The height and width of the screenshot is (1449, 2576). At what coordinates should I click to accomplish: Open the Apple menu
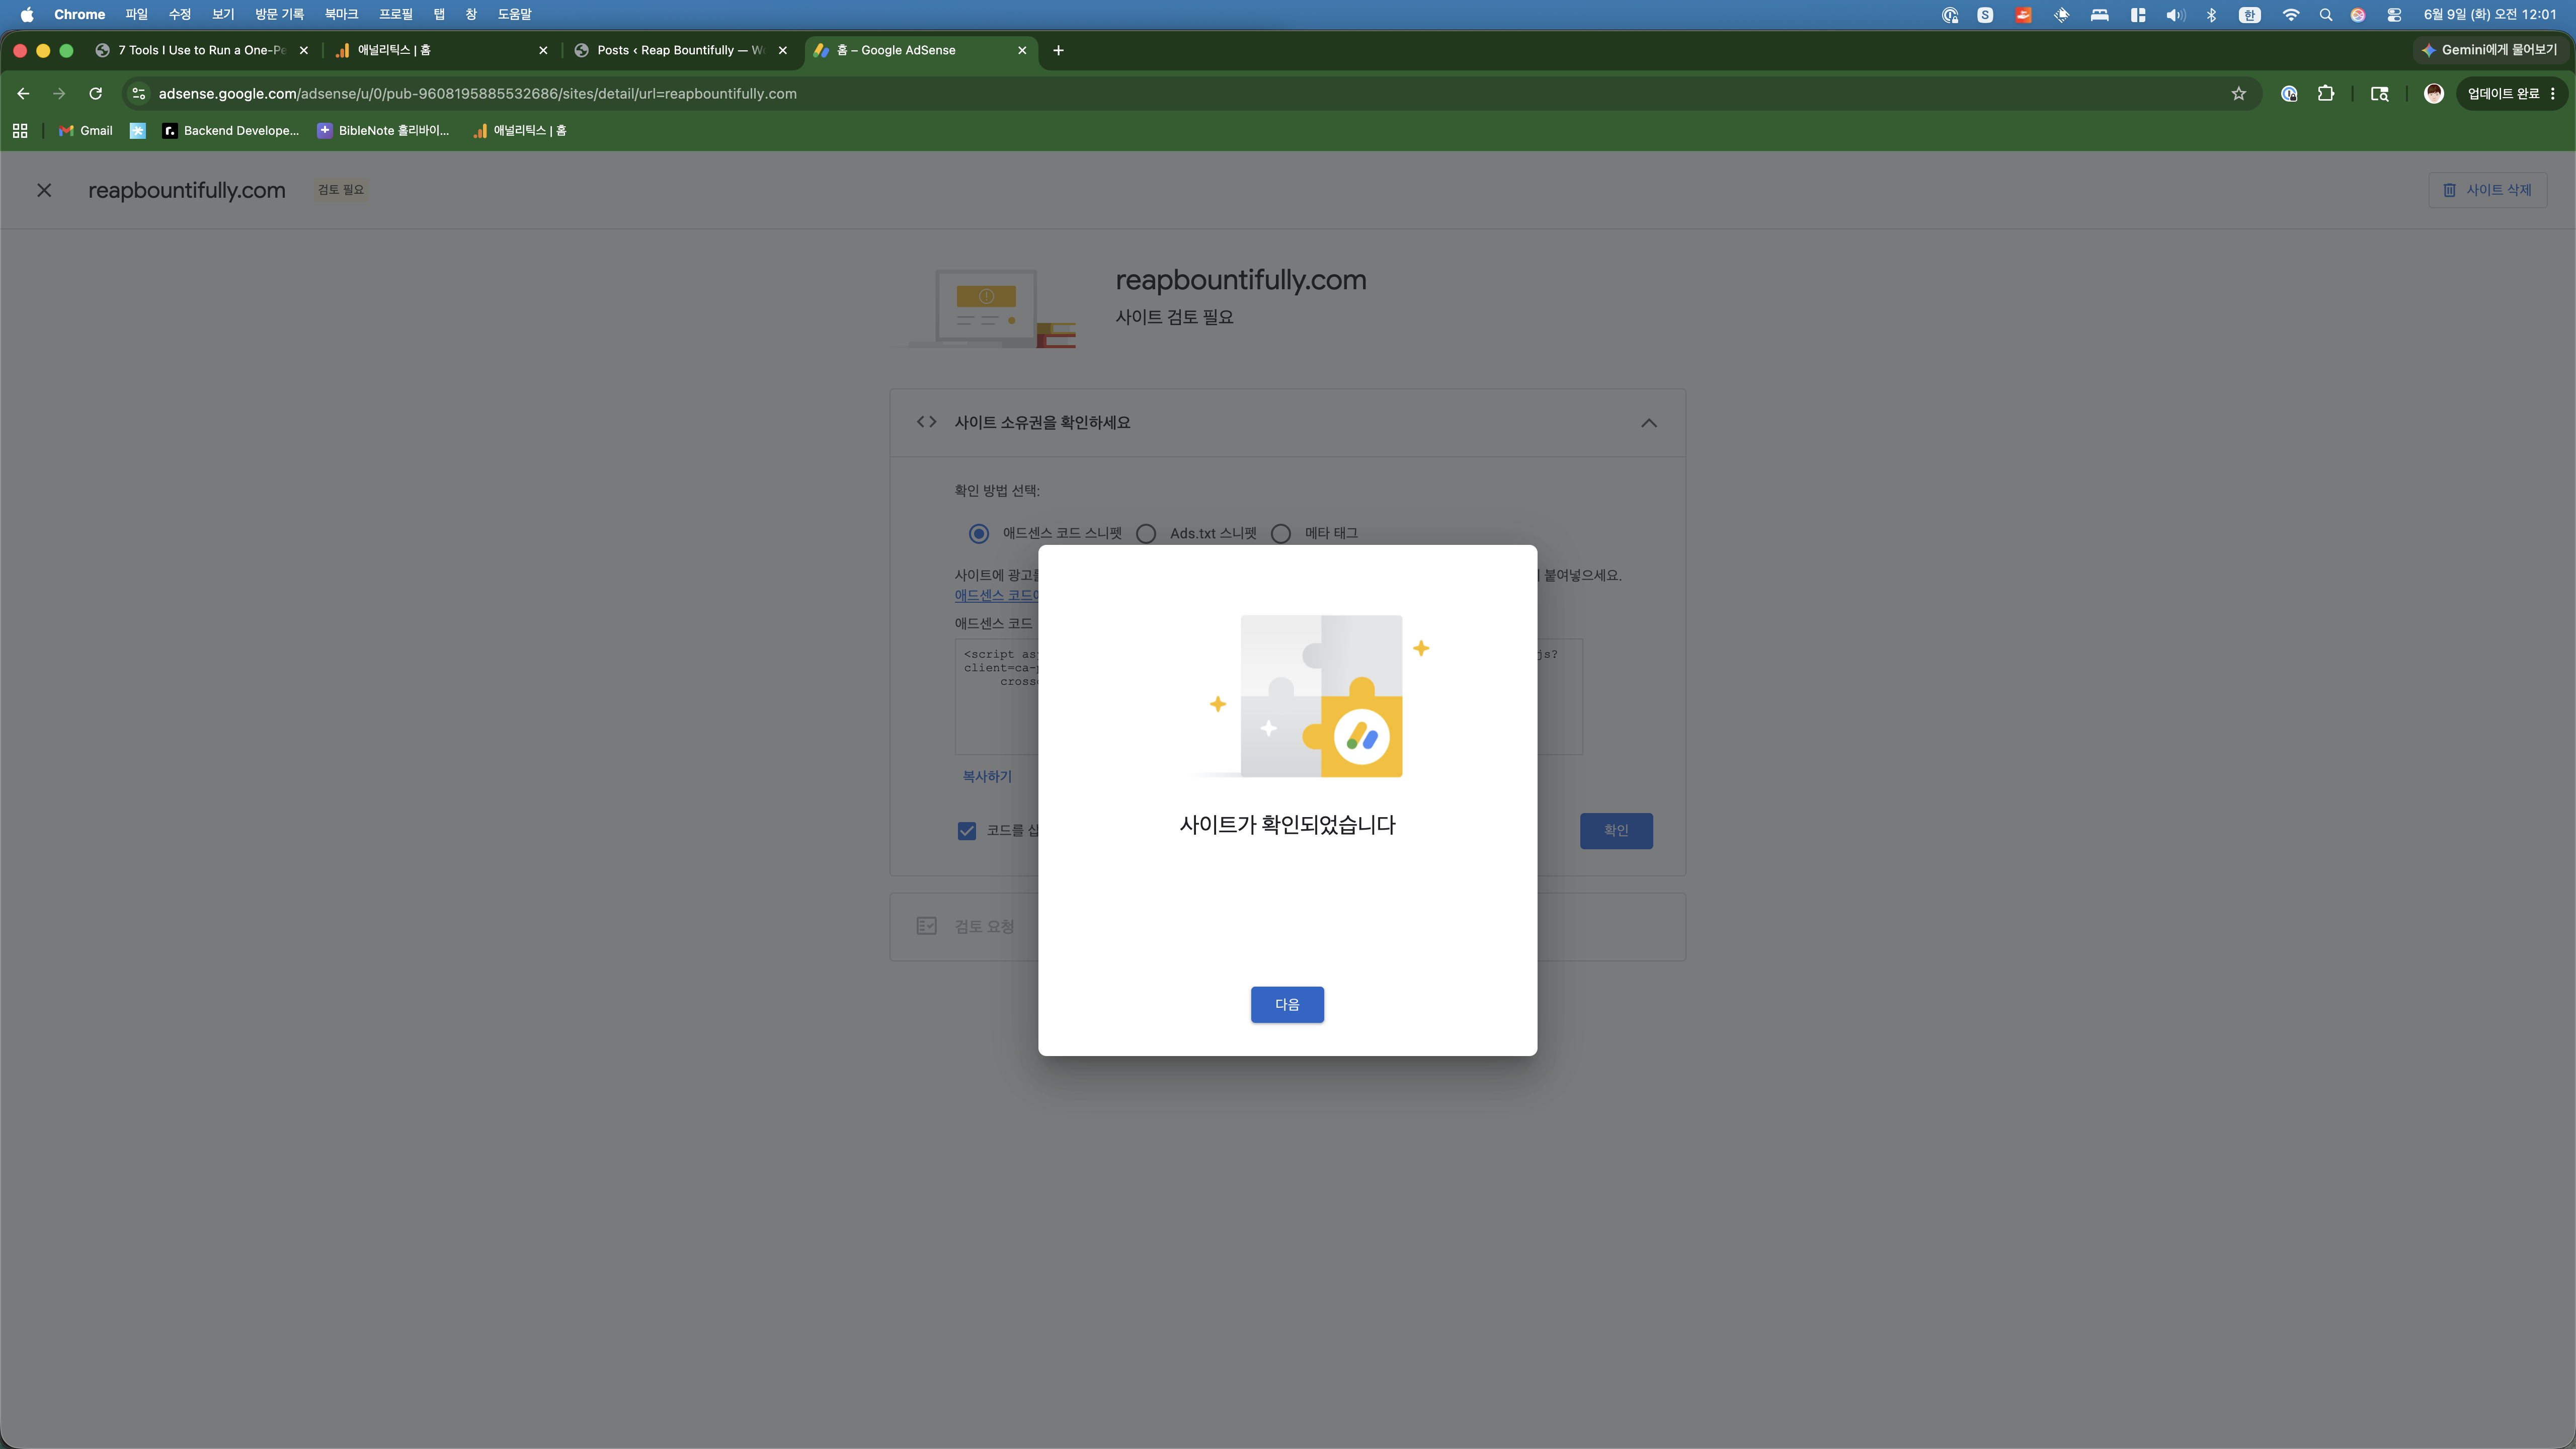27,14
